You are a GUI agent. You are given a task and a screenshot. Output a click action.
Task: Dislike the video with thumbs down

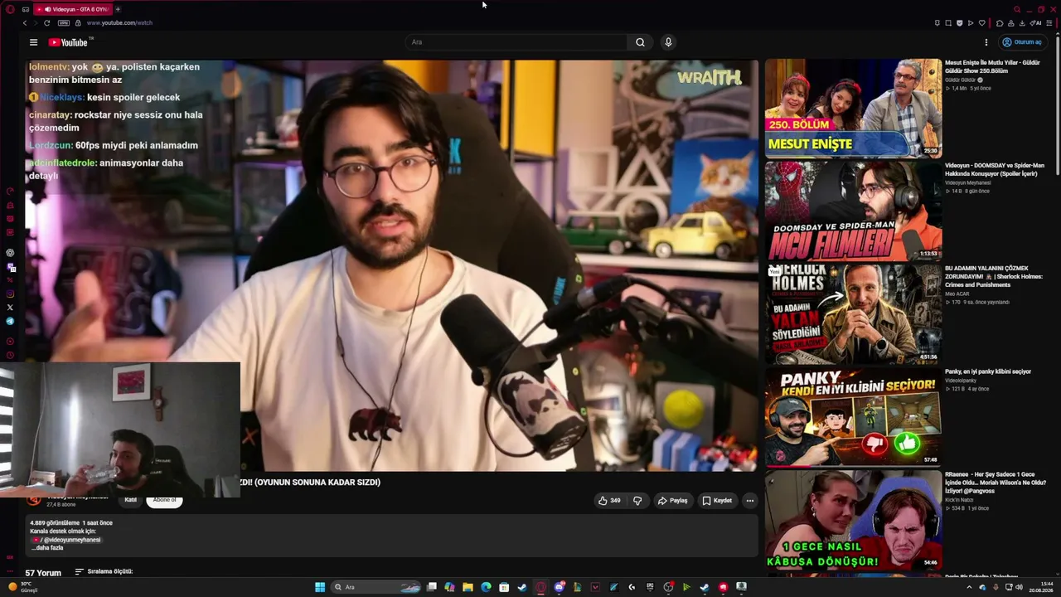637,501
